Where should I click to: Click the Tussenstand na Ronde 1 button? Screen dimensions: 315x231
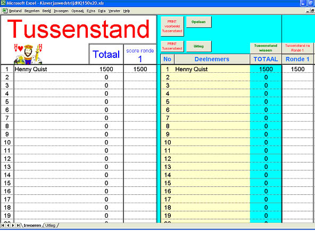click(297, 48)
